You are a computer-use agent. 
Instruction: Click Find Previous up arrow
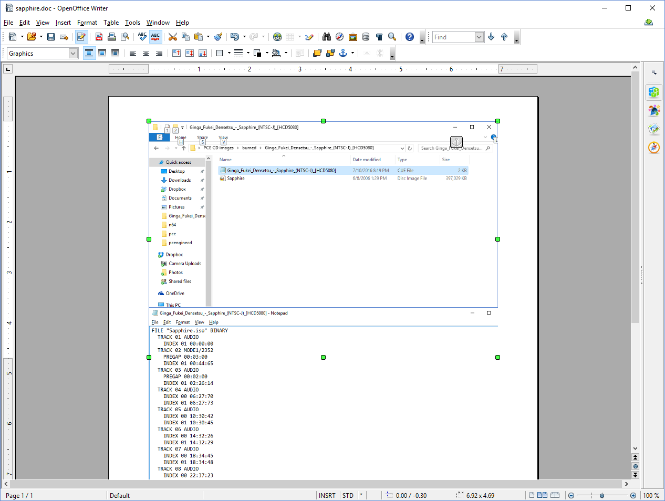point(504,37)
